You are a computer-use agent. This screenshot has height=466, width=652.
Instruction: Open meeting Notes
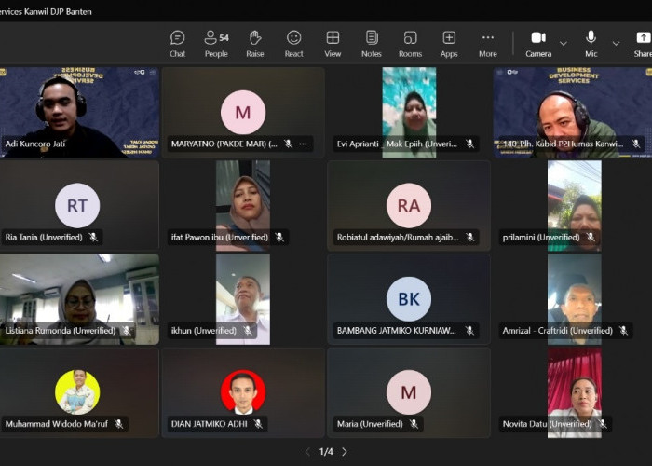point(372,43)
